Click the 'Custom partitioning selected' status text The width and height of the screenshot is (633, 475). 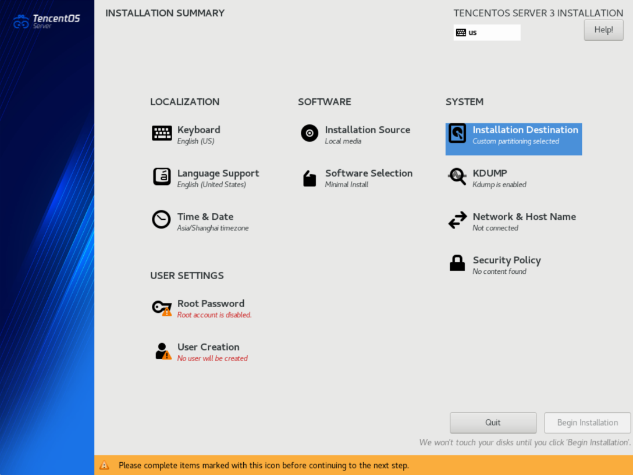coord(515,141)
